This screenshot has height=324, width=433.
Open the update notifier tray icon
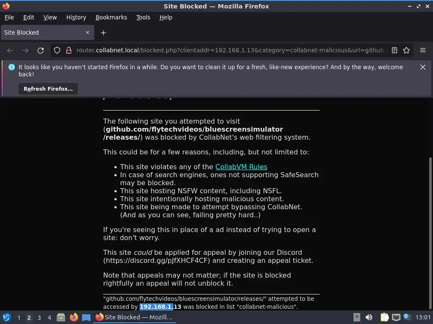(x=407, y=317)
